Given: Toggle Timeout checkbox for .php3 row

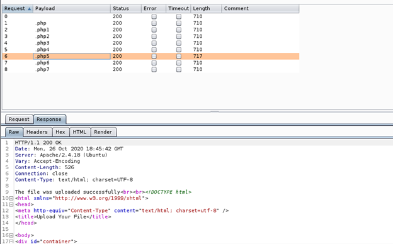Looking at the screenshot, I should point(179,43).
